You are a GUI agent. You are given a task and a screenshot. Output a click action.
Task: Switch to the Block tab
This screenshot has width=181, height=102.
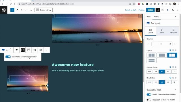pos(156,17)
